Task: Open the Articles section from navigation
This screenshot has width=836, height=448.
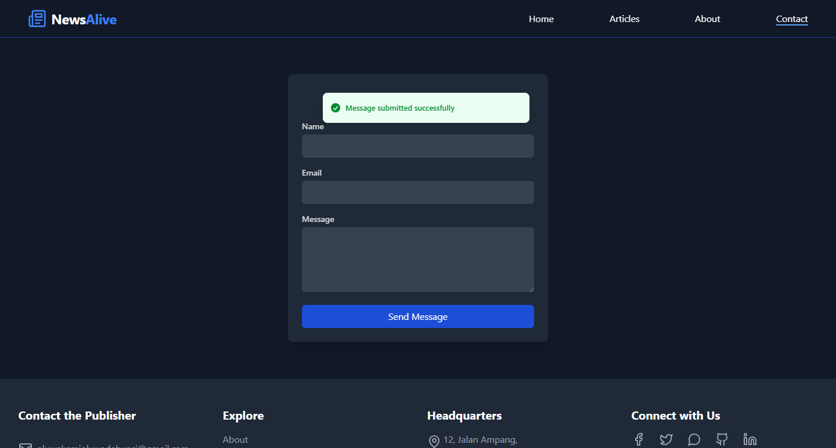Action: click(x=624, y=19)
